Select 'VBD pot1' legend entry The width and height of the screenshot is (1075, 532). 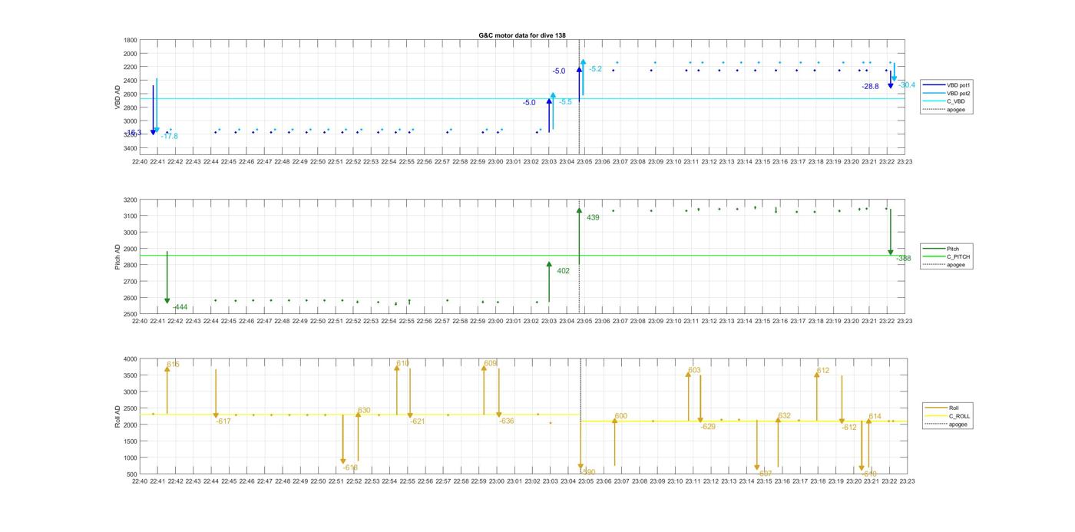[947, 84]
